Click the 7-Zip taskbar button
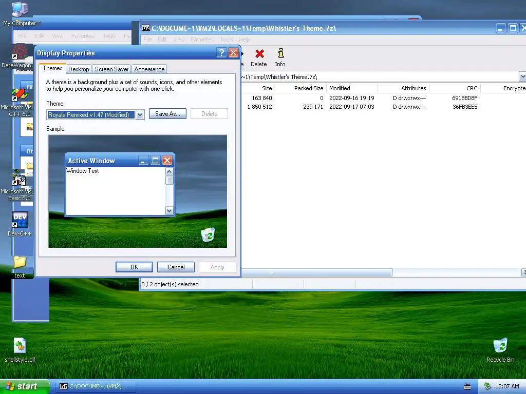Image resolution: width=526 pixels, height=394 pixels. pos(95,386)
